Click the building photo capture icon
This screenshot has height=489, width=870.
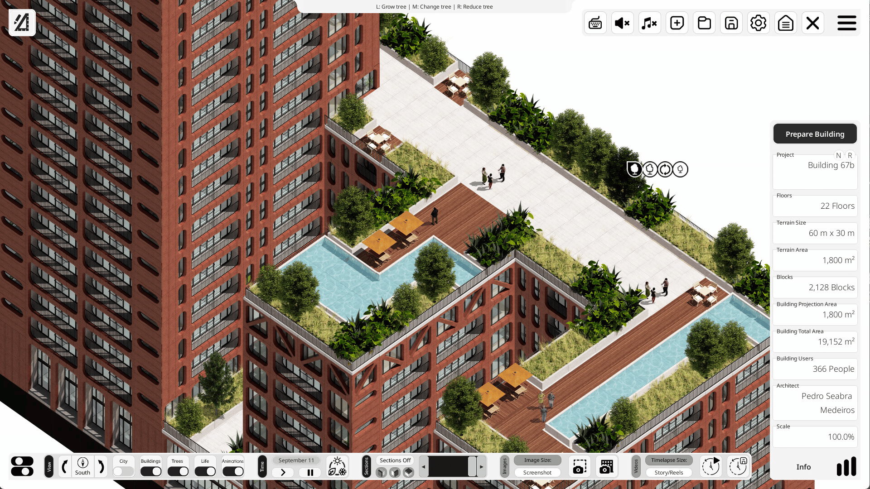[606, 466]
